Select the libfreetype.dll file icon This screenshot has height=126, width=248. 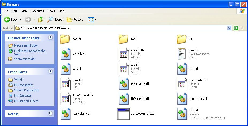point(124,99)
